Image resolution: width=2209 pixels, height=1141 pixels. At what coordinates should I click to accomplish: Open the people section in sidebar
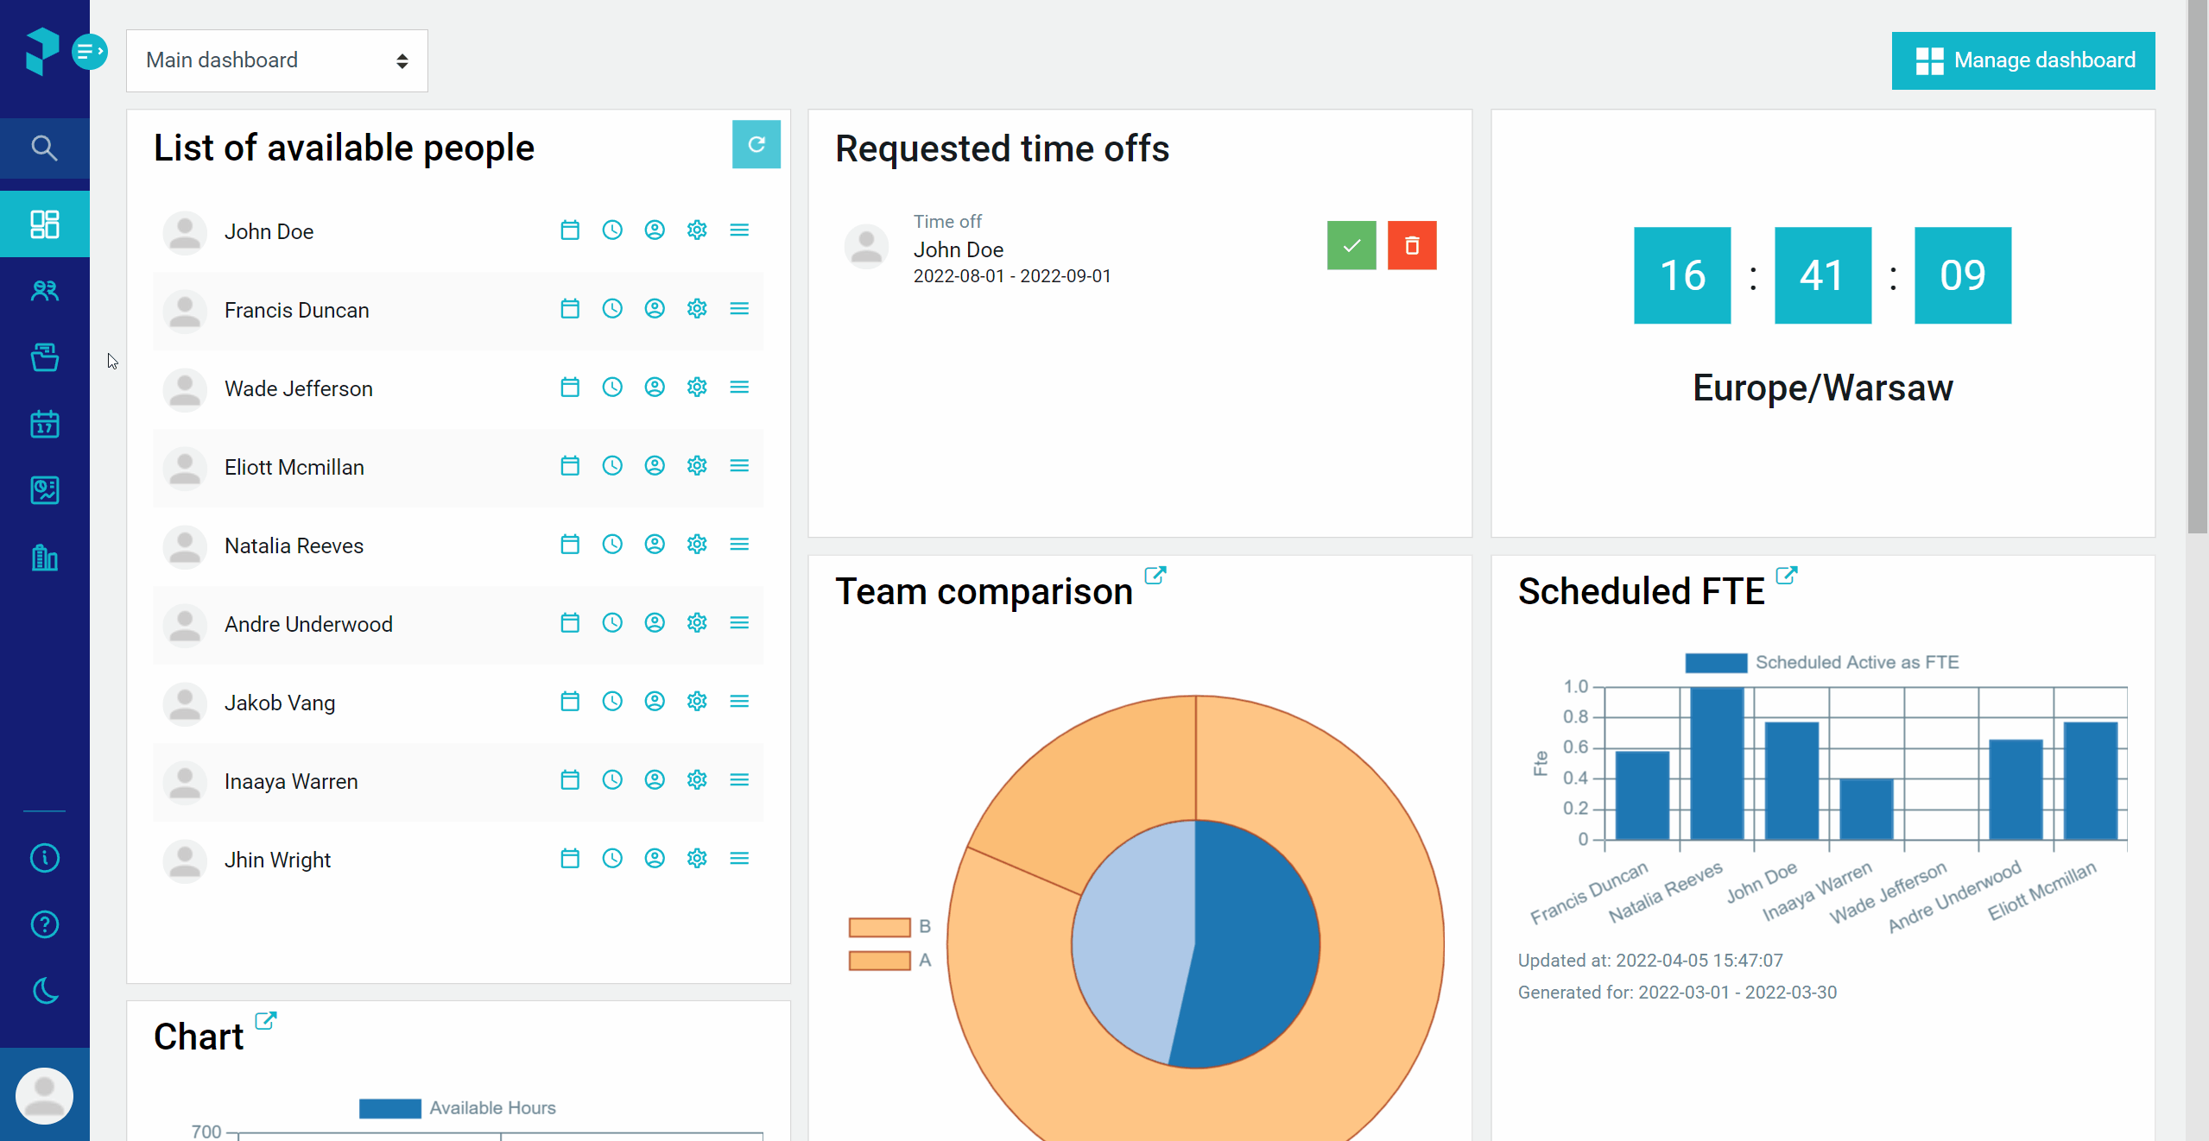click(x=45, y=291)
